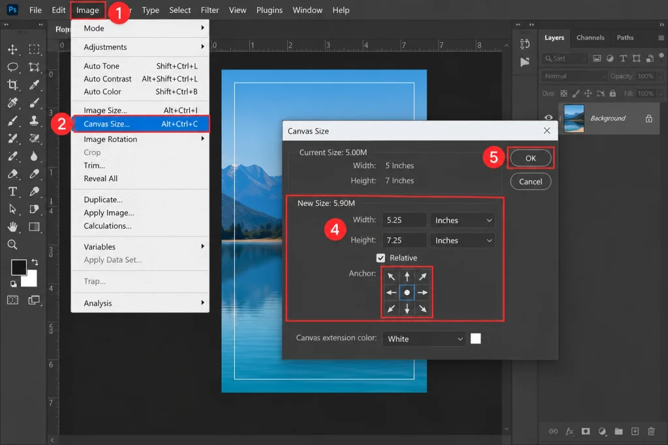Create new fill or adjustment layer
The width and height of the screenshot is (668, 445).
[602, 431]
